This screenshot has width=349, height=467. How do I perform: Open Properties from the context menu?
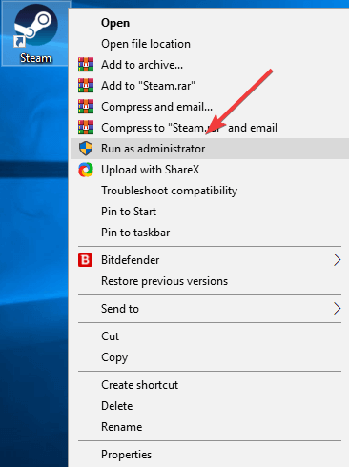(210, 455)
